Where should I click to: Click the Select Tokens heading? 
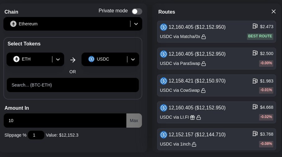(x=24, y=44)
